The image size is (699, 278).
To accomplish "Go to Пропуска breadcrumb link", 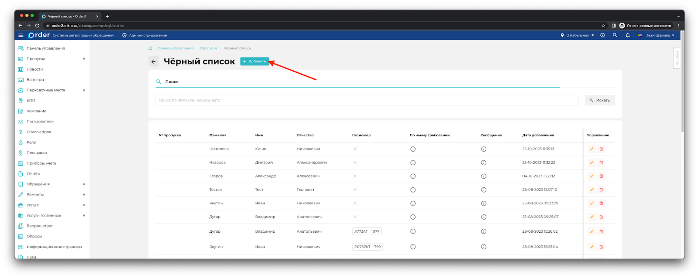I will (208, 48).
